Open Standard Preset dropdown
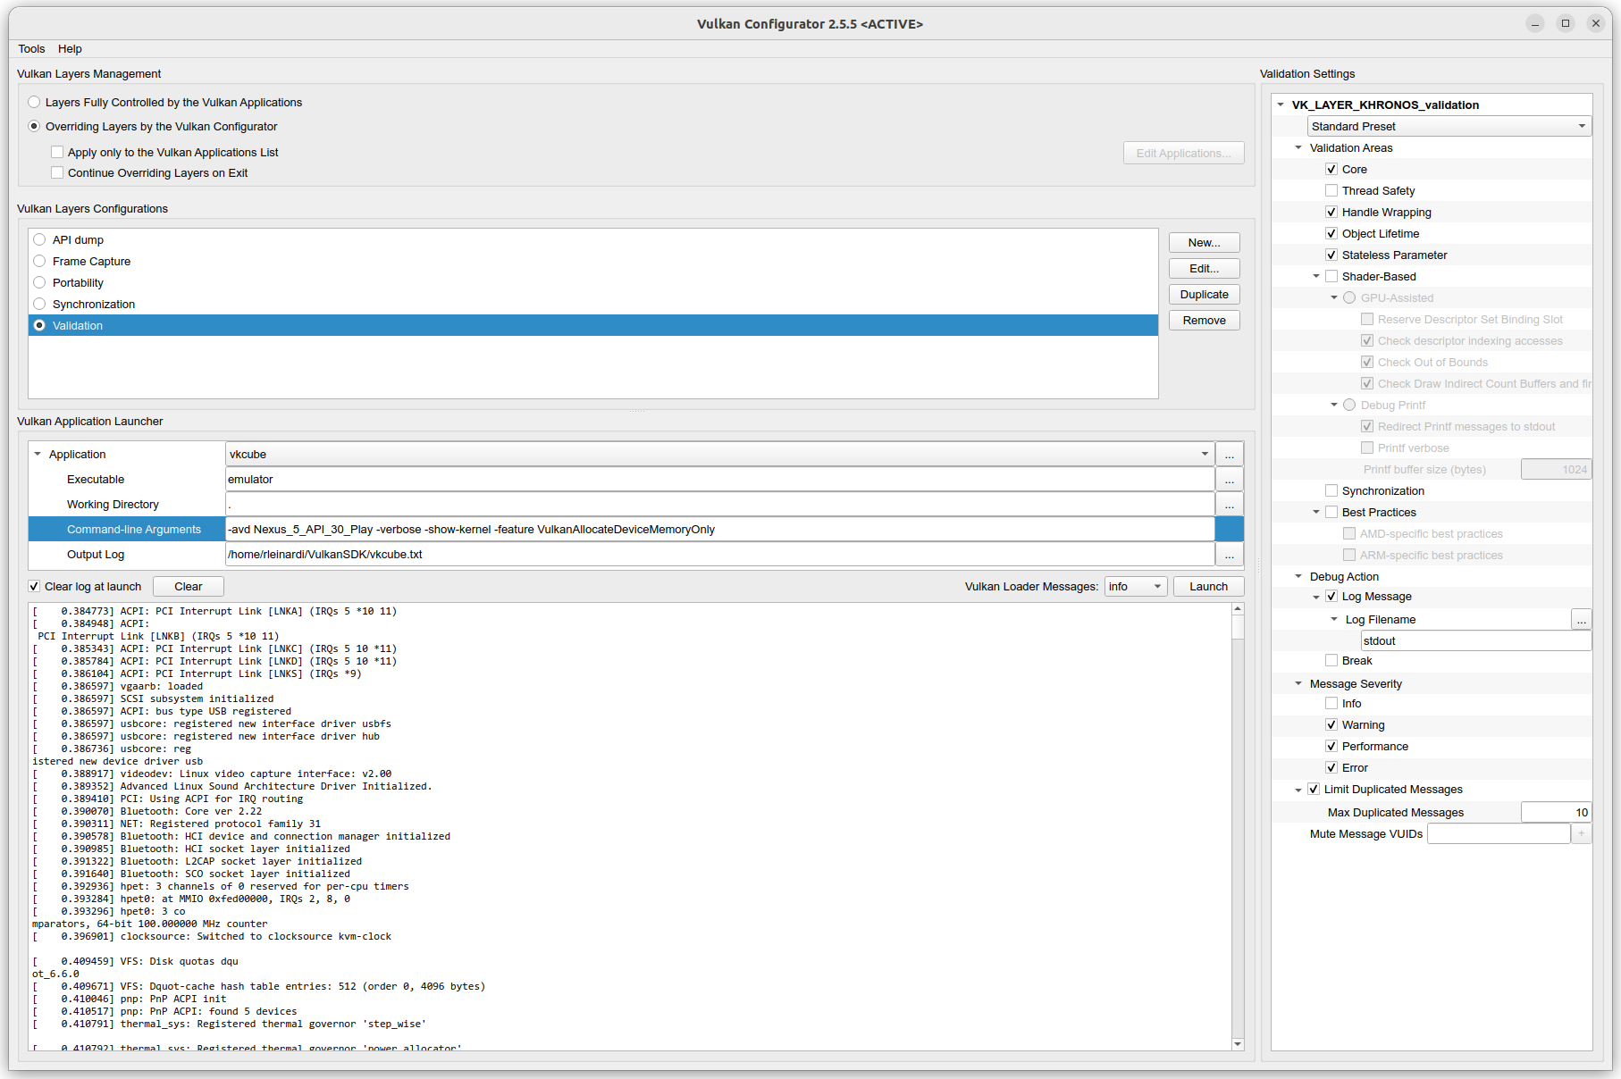Screen dimensions: 1621x1079 (1449, 127)
